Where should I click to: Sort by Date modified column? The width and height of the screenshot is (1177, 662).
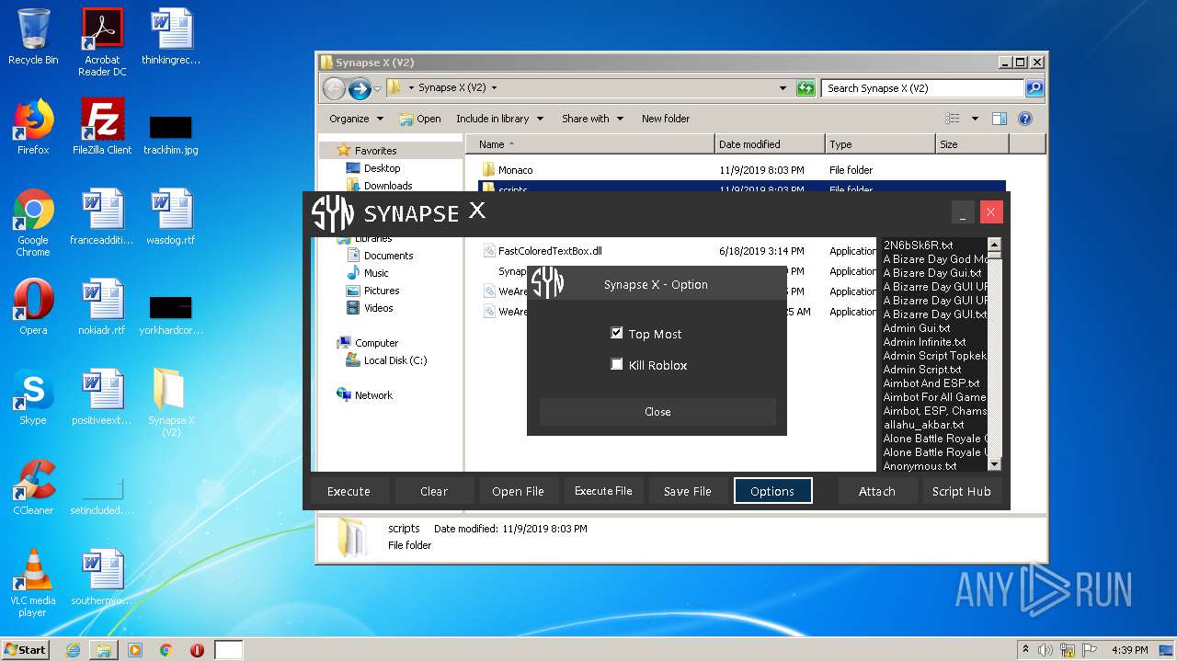770,144
